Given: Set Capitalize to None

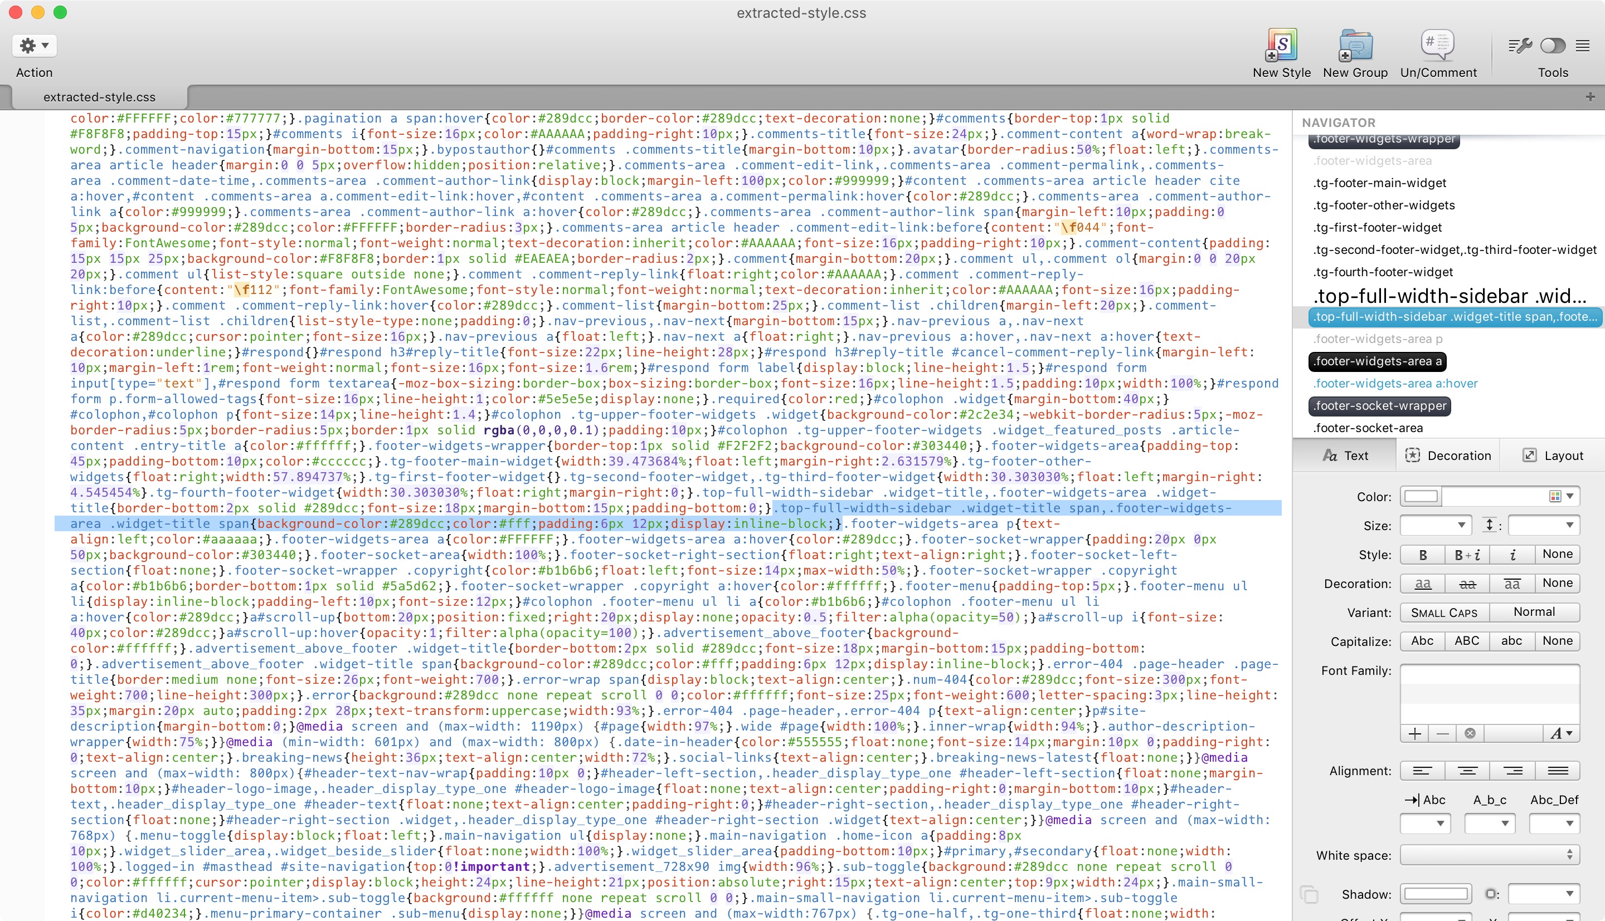Looking at the screenshot, I should (x=1557, y=641).
